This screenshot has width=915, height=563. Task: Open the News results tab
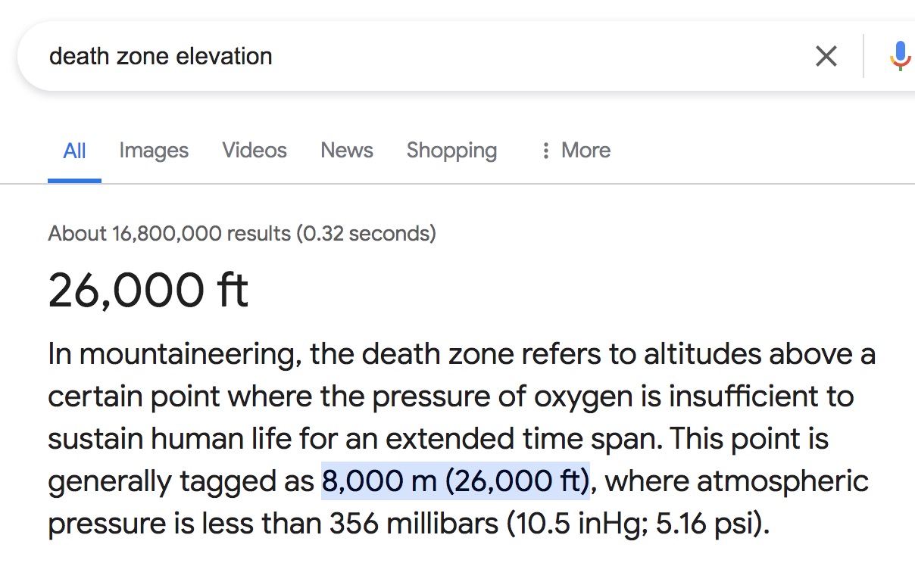pyautogui.click(x=347, y=151)
